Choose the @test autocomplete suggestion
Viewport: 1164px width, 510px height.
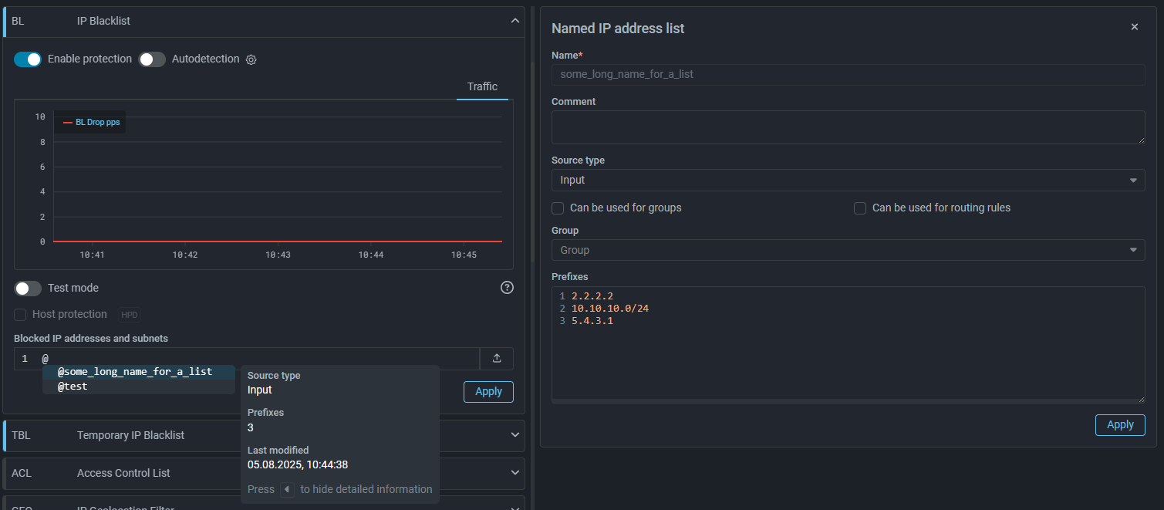(73, 386)
